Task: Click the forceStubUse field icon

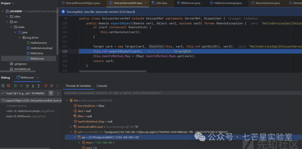Action: pos(75,106)
